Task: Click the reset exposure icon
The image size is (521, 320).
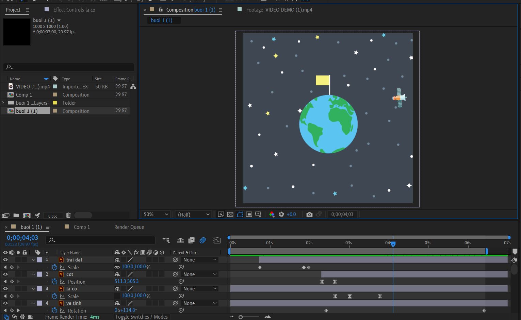Action: click(x=281, y=214)
